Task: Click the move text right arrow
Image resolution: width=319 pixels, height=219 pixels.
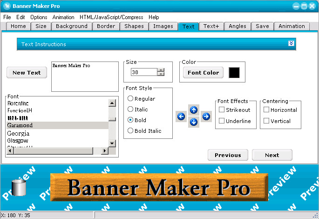Action: coord(206,116)
